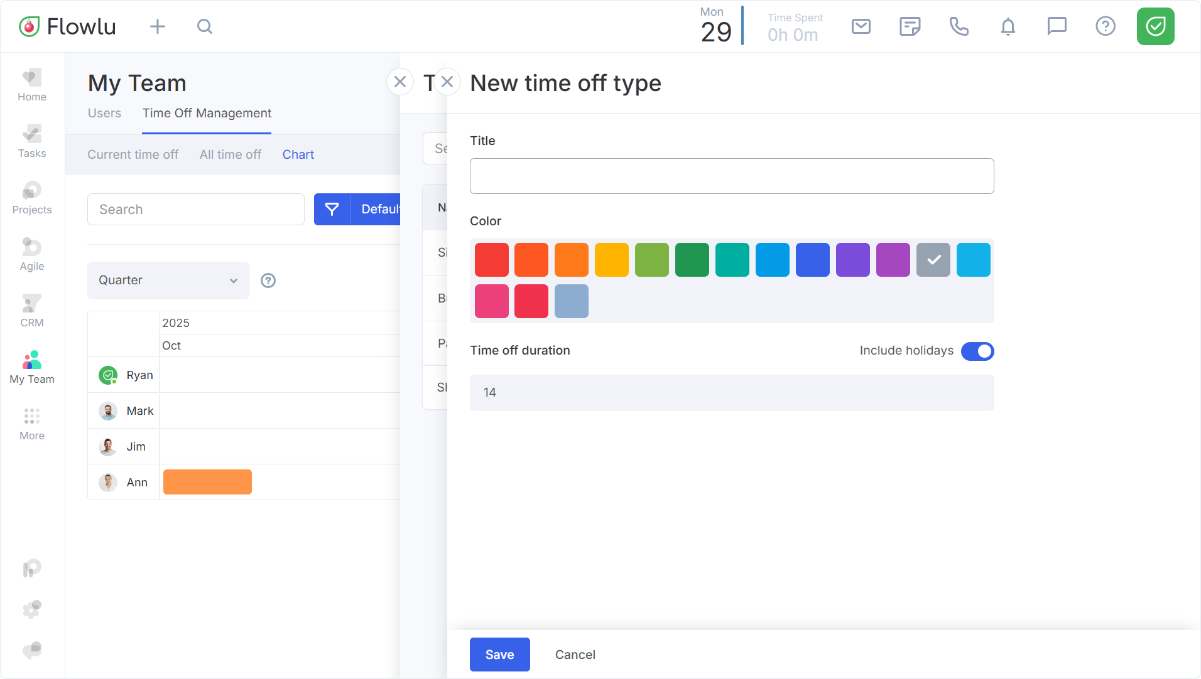Open the mail inbox icon

pyautogui.click(x=861, y=26)
